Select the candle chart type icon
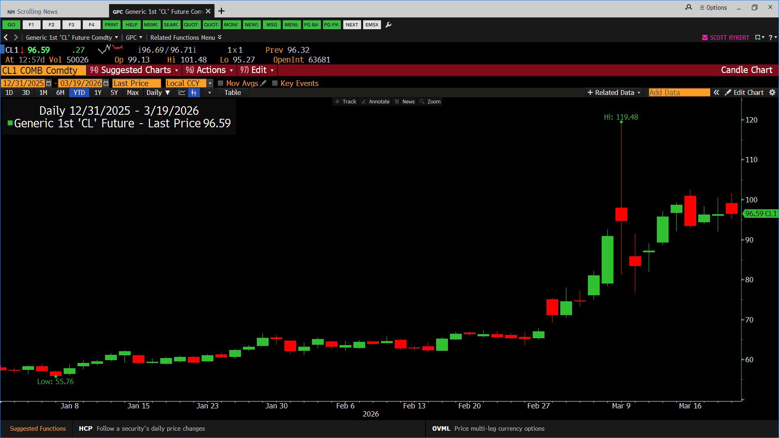Viewport: 779px width, 438px height. click(x=194, y=92)
